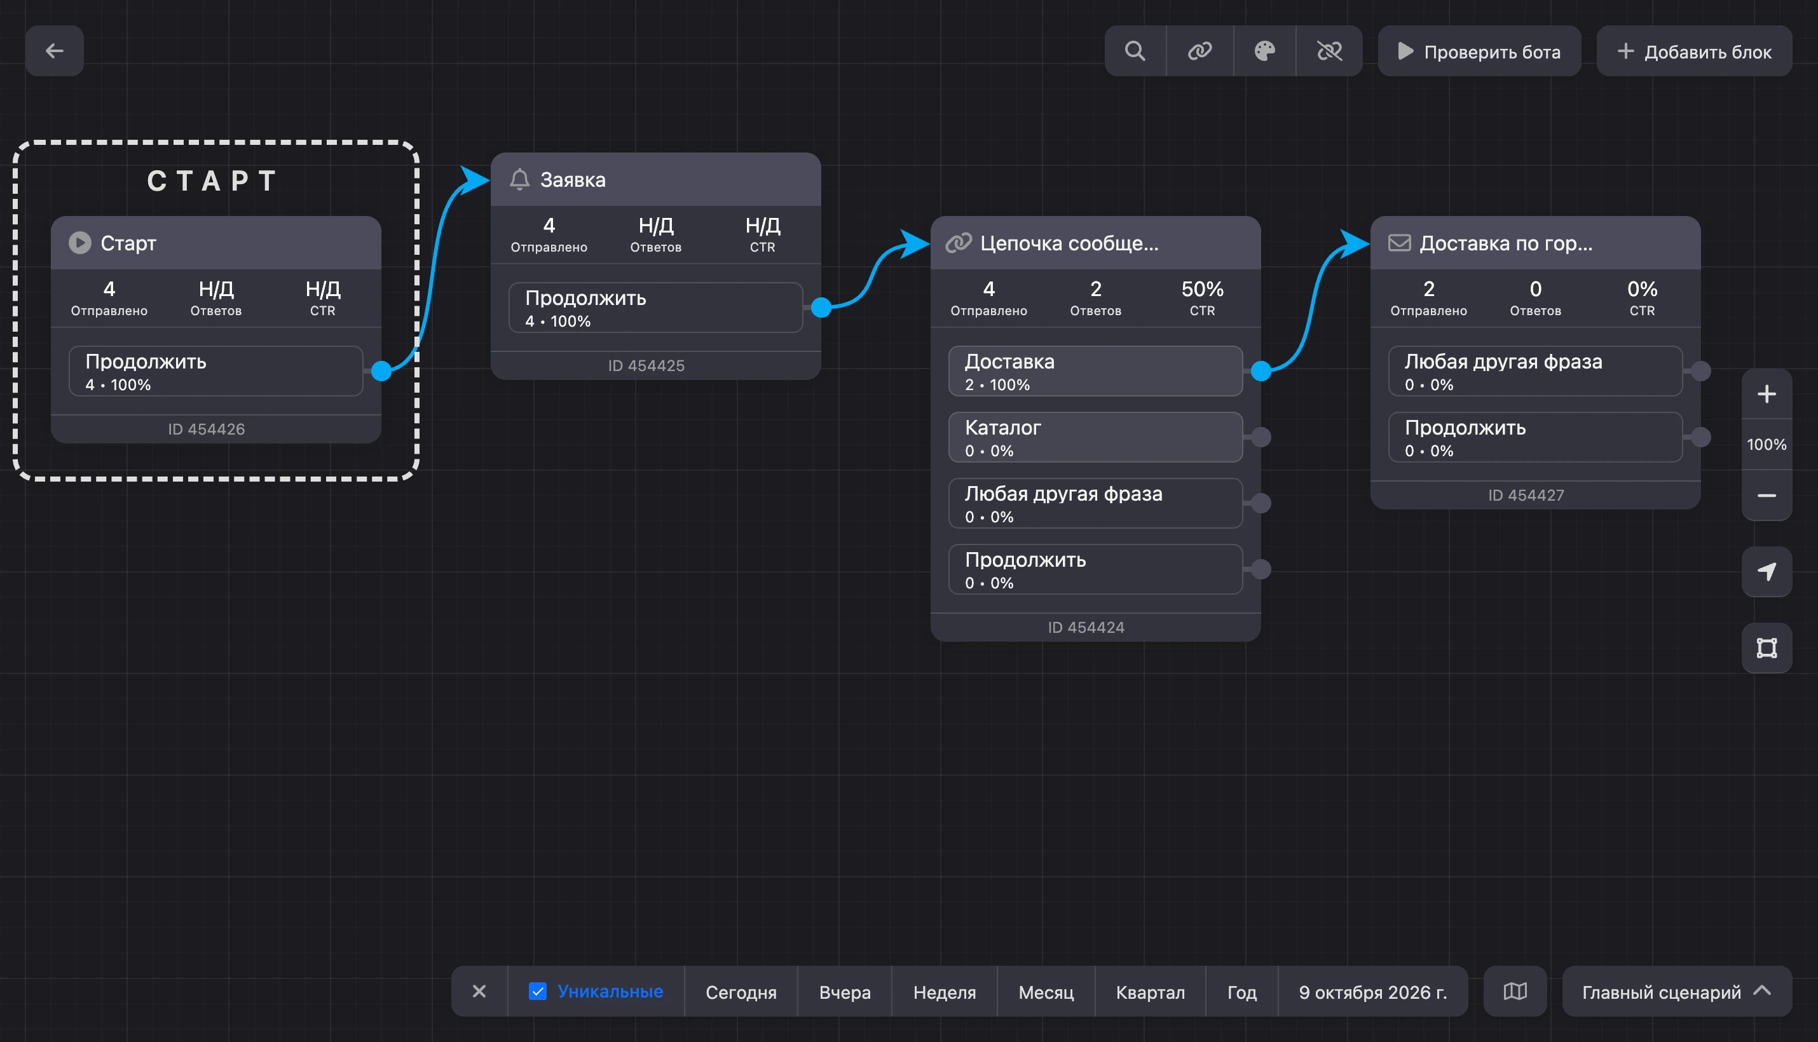This screenshot has height=1042, width=1818.
Task: Expand the Главный сценарий dropdown
Action: point(1677,991)
